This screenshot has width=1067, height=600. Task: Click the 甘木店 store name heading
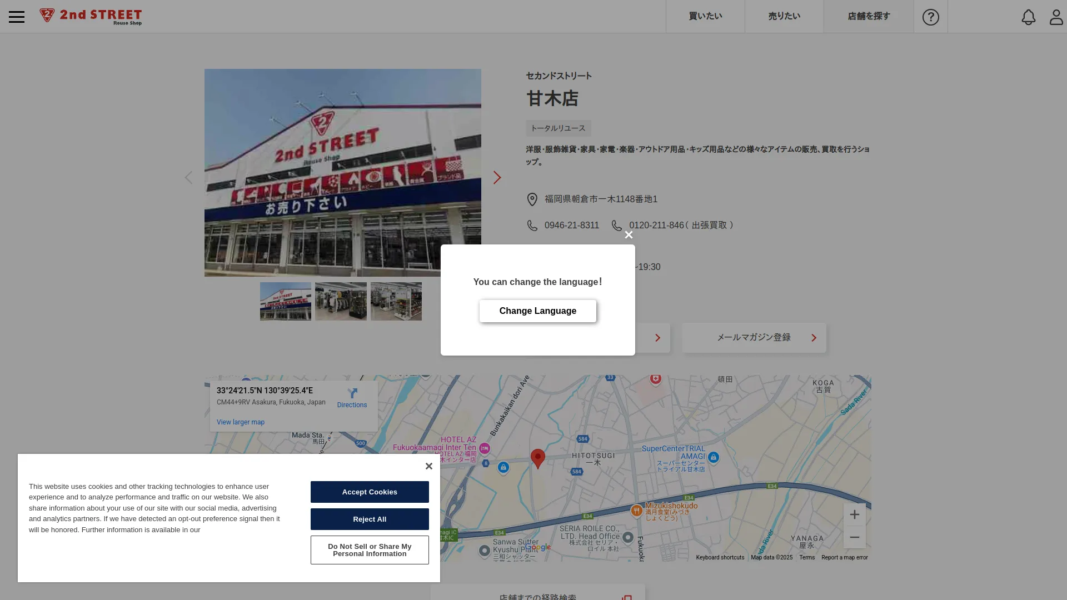point(552,99)
